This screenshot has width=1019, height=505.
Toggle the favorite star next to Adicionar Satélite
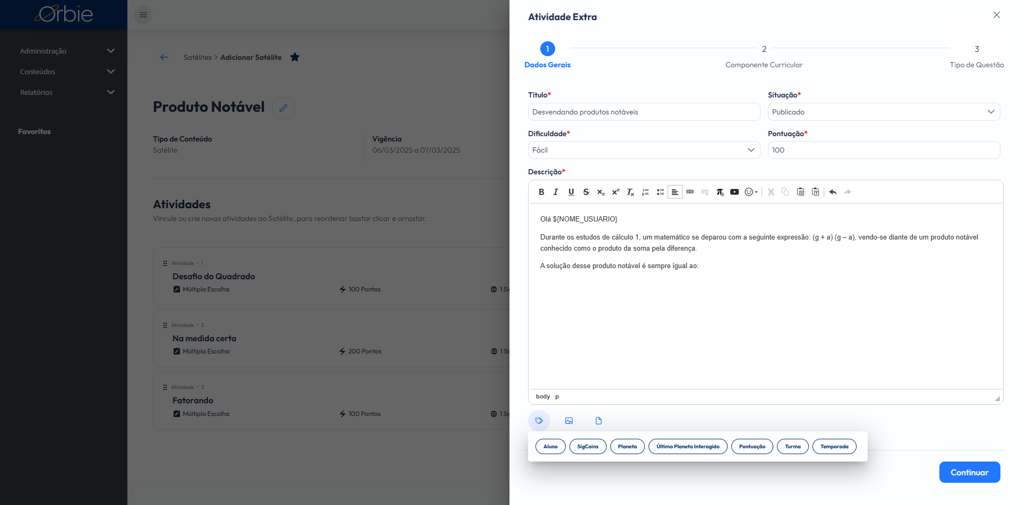pyautogui.click(x=295, y=57)
